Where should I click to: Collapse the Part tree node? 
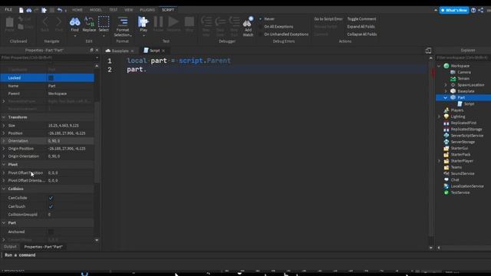pyautogui.click(x=445, y=97)
